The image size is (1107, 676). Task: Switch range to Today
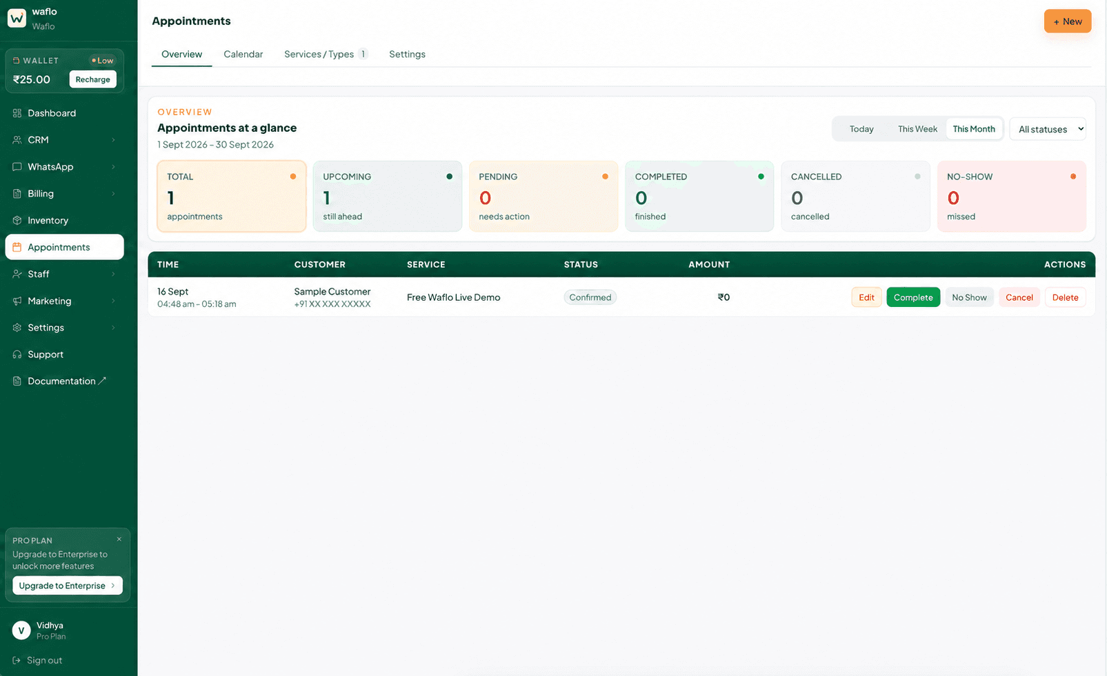[x=861, y=129]
